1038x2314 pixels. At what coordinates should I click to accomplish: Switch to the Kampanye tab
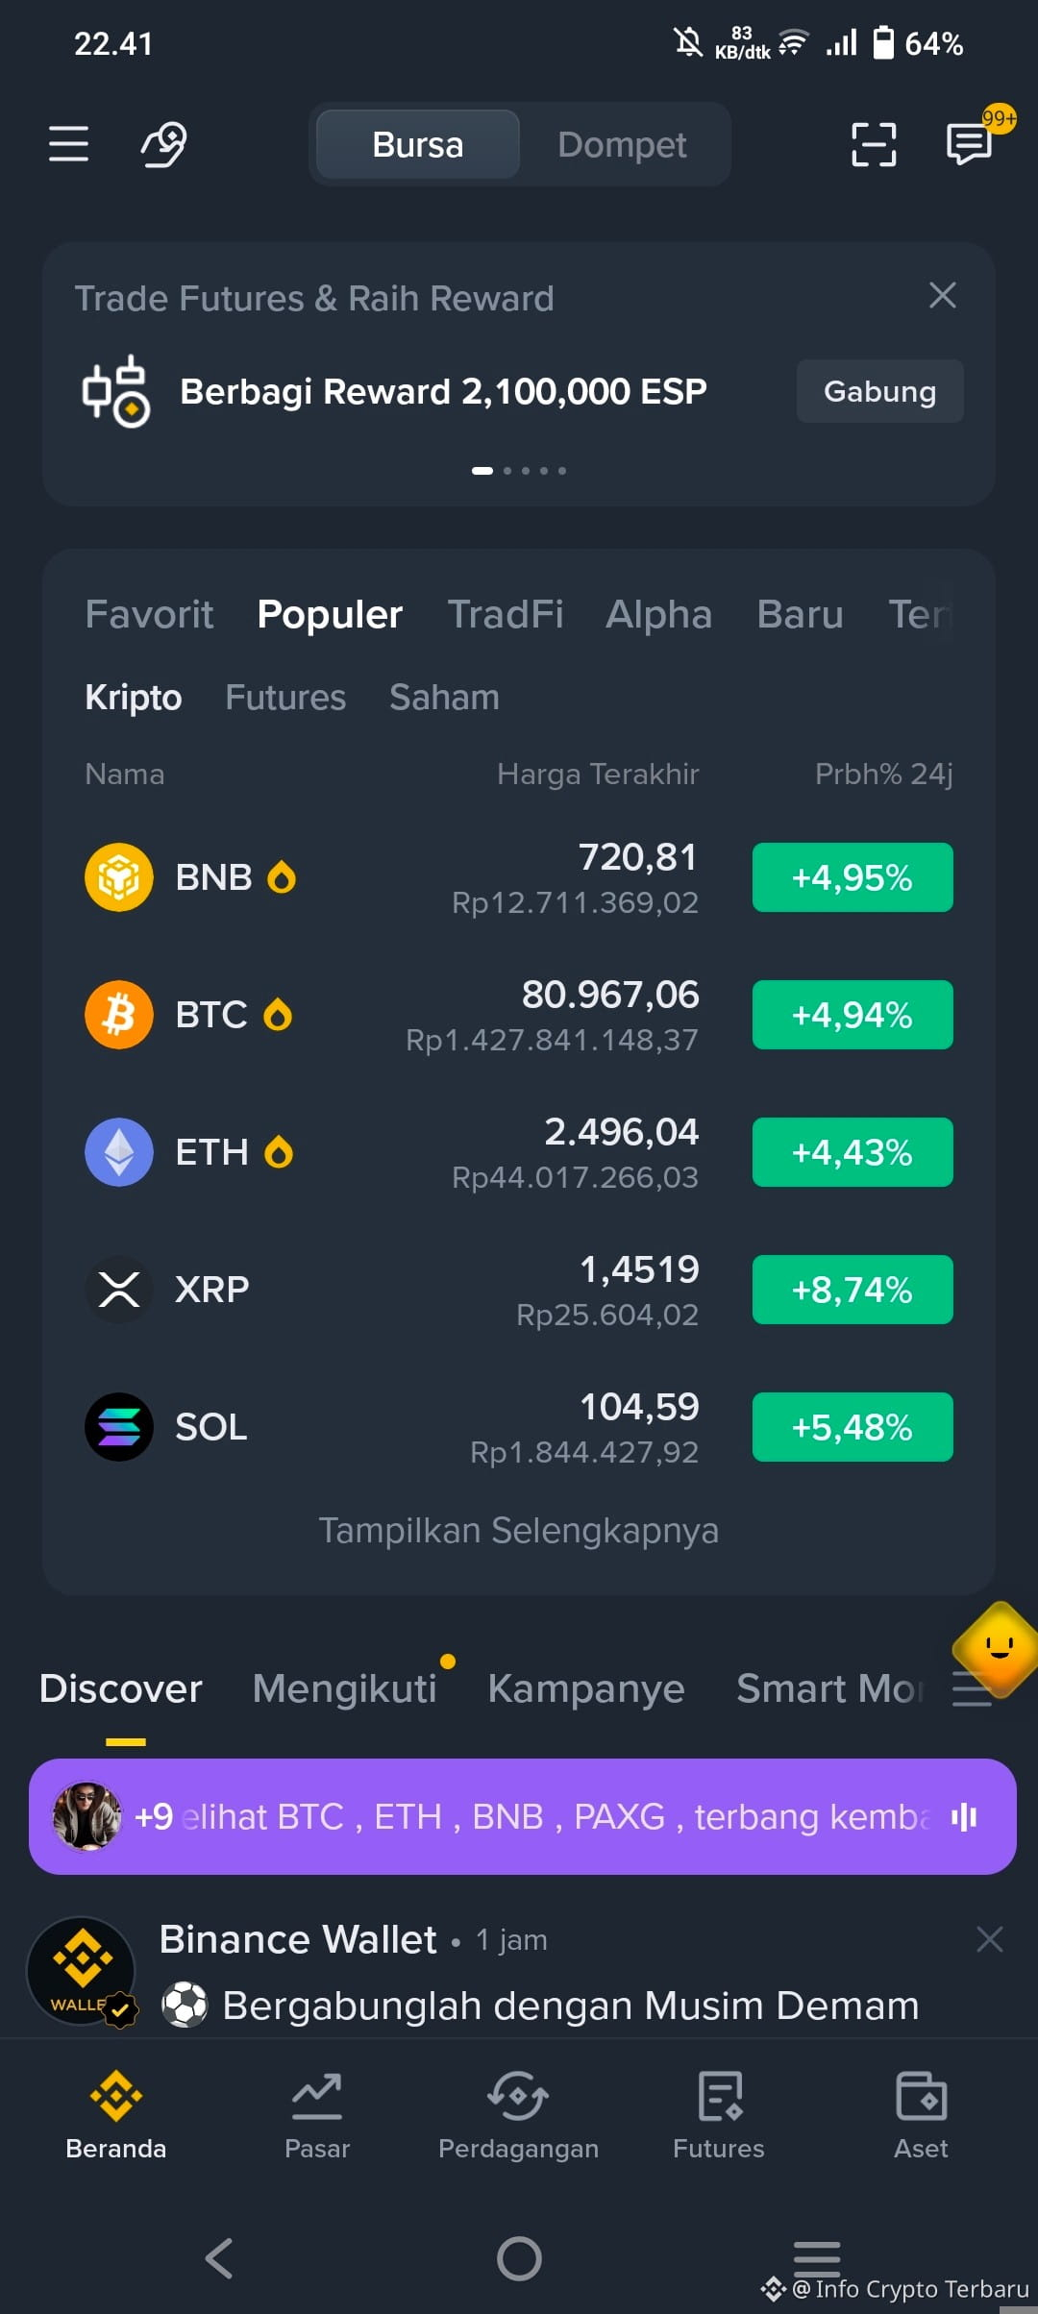(x=586, y=1688)
